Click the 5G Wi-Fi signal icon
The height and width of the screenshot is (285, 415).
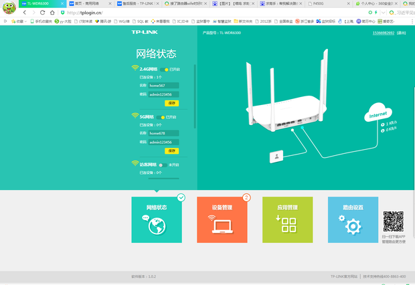pyautogui.click(x=135, y=116)
